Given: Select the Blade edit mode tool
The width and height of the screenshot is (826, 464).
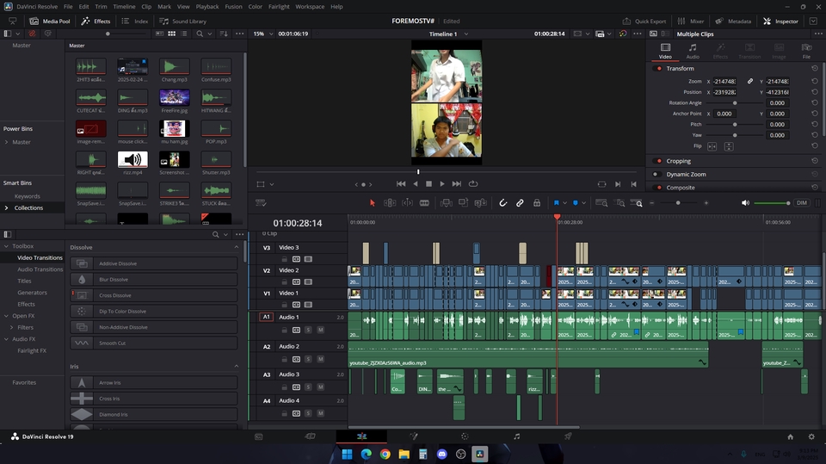Looking at the screenshot, I should (x=424, y=203).
